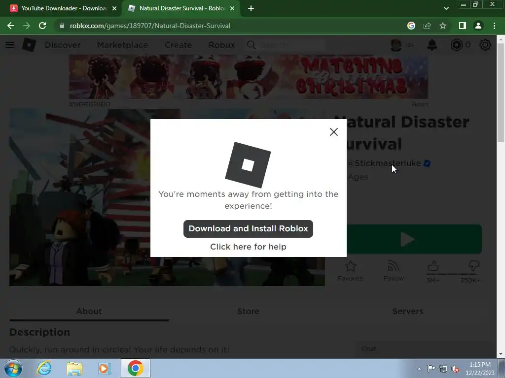Open a new browser tab
Screen dimensions: 505x378
[x=251, y=8]
